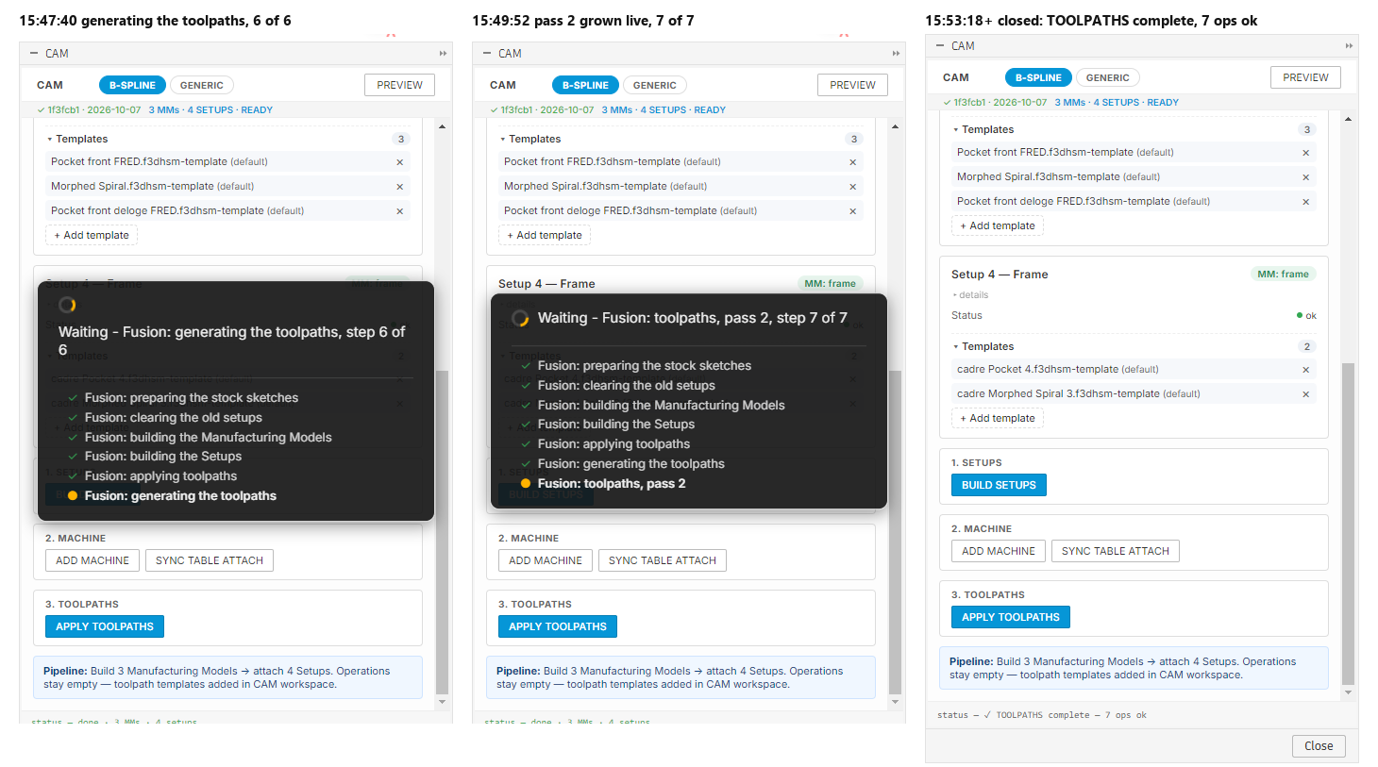This screenshot has height=767, width=1378.
Task: Expand Setup 4 details in 15:53:18 panel
Action: (x=971, y=295)
